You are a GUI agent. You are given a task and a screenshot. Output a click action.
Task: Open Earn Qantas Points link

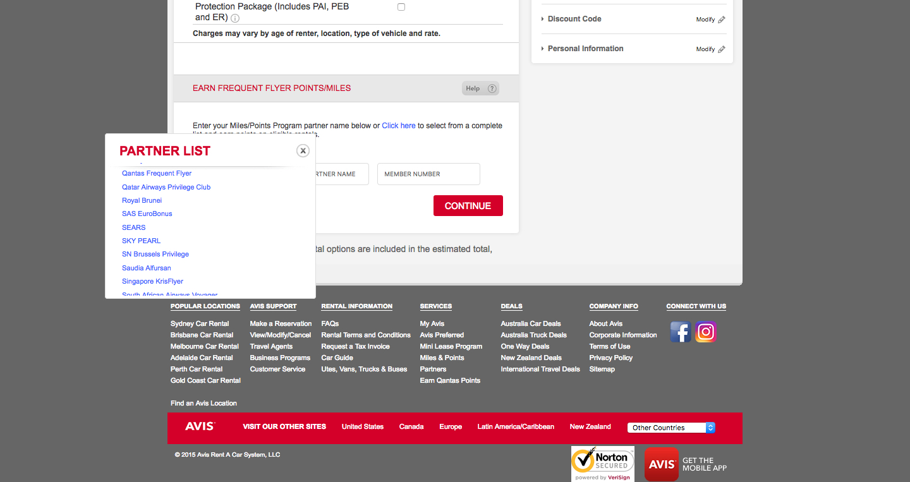pyautogui.click(x=450, y=380)
